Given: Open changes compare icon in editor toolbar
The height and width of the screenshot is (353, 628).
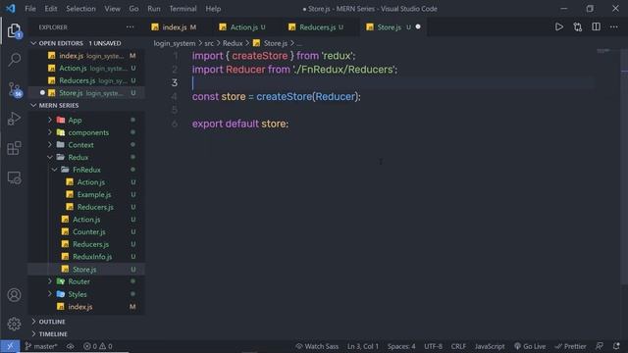Looking at the screenshot, I should (x=578, y=26).
